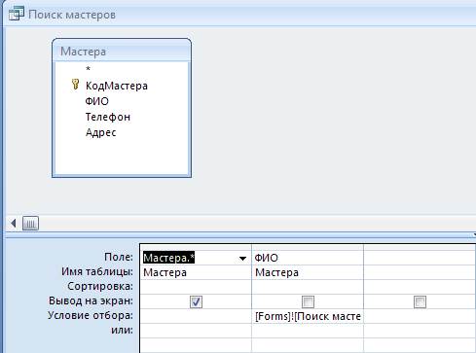476x353 pixels.
Task: Click the или cell under Мастера.* column
Action: [x=196, y=331]
